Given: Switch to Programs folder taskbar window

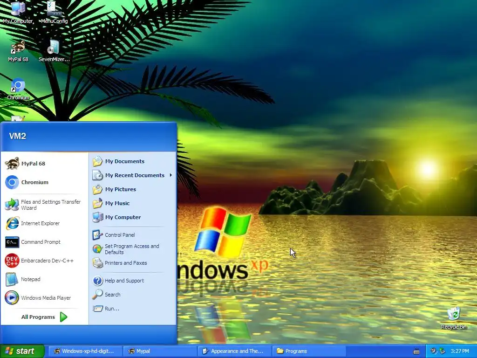Looking at the screenshot, I should point(309,351).
